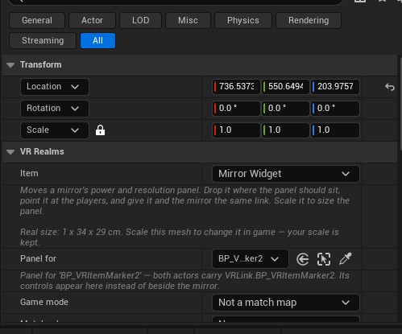
Task: Edit Rotation Y (green) value field
Action: [285, 109]
